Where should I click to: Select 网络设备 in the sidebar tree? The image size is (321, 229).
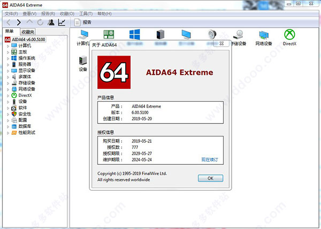(27, 89)
